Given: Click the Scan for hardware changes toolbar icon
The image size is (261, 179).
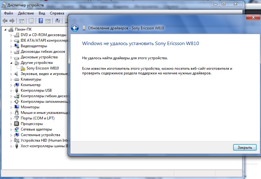Looking at the screenshot, I should point(57,21).
